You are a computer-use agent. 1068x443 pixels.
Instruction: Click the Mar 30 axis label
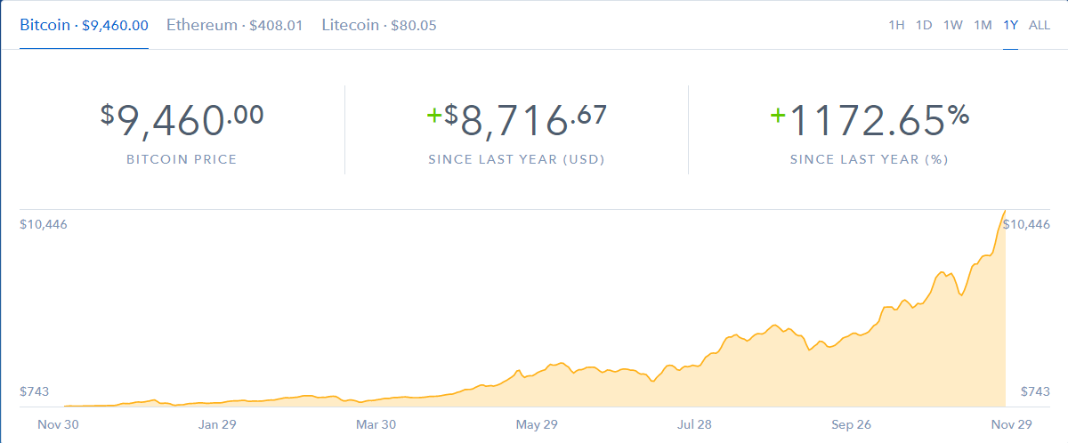pos(376,424)
